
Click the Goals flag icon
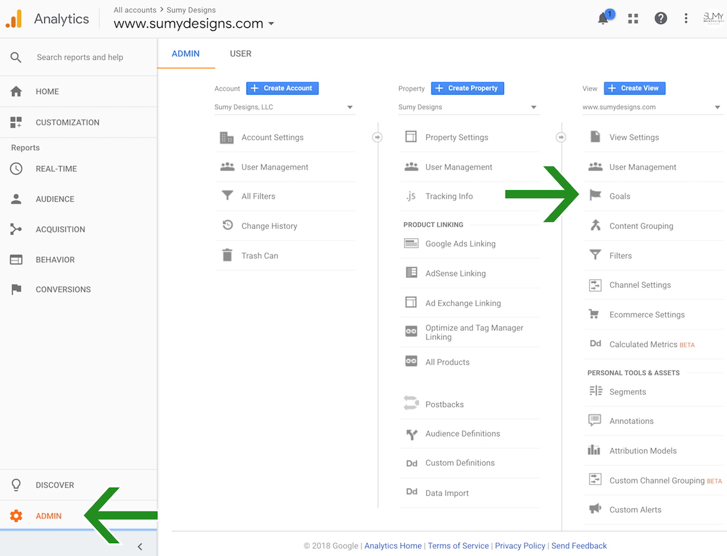coord(596,195)
